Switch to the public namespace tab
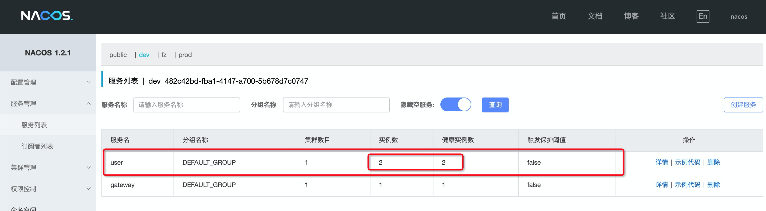This screenshot has height=211, width=766. coord(118,55)
